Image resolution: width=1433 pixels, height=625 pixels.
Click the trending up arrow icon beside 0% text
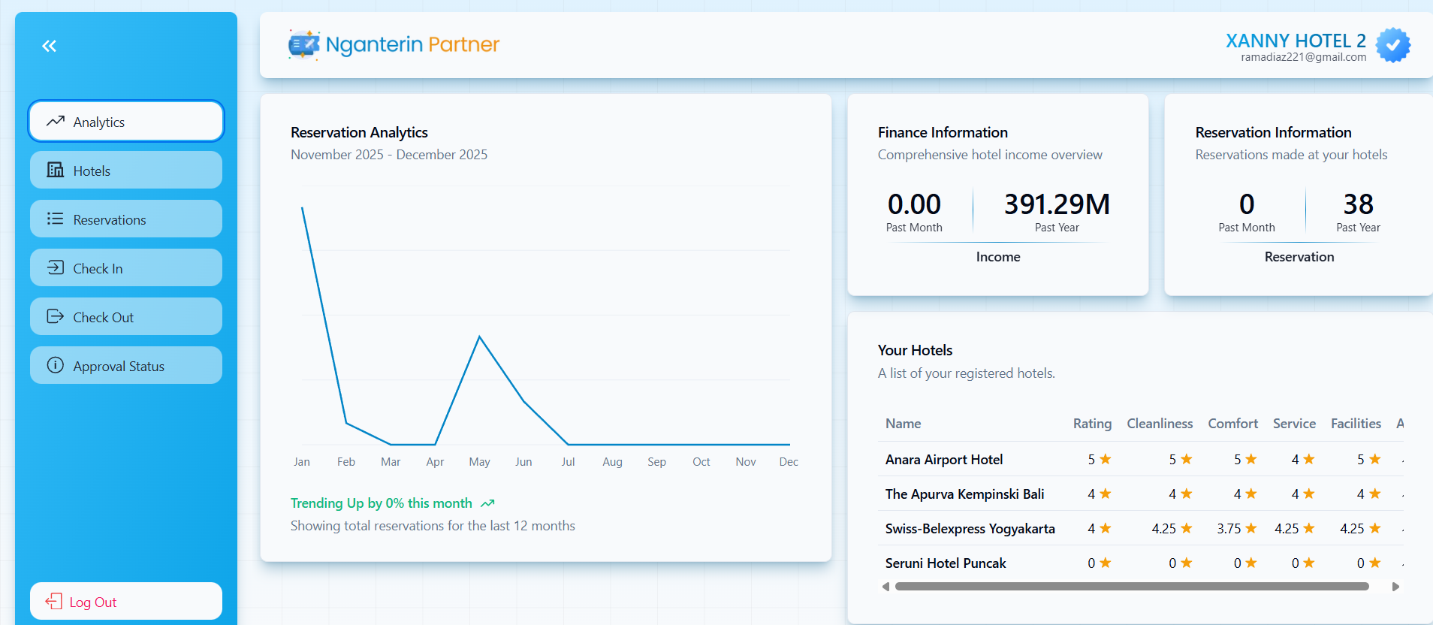[487, 503]
